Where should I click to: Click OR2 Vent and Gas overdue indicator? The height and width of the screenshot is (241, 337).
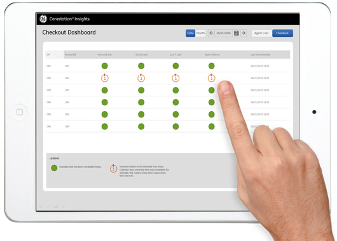point(105,78)
